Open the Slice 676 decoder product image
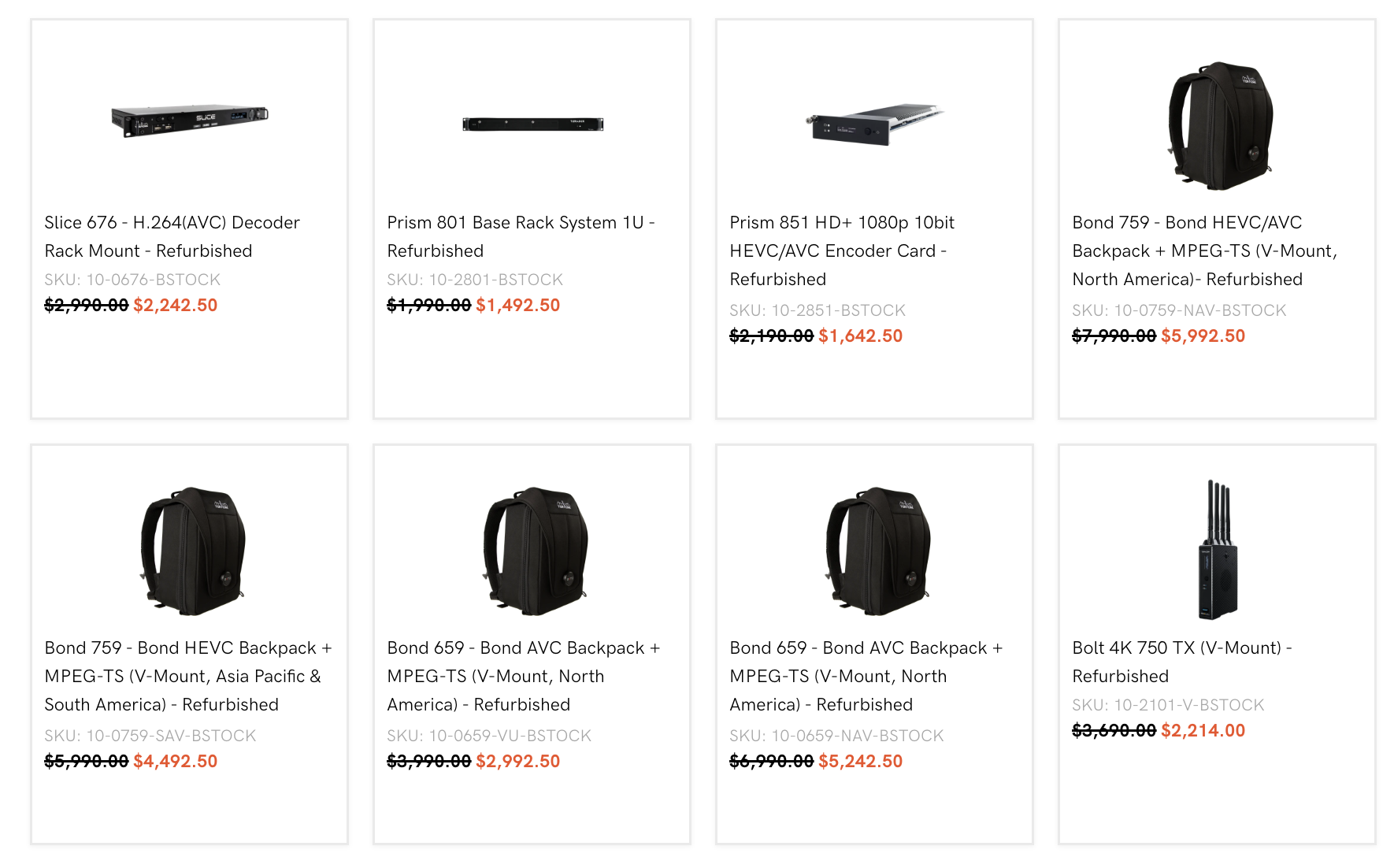This screenshot has width=1394, height=857. (190, 120)
